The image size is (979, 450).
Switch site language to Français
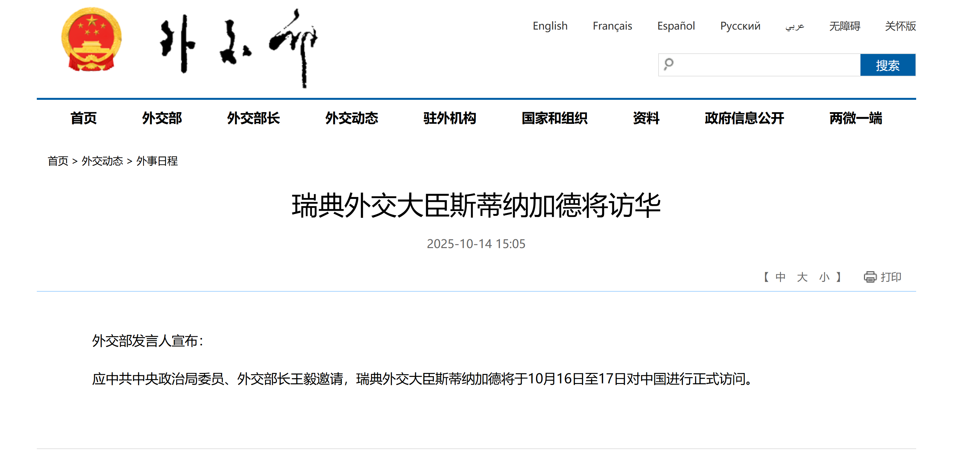point(612,26)
